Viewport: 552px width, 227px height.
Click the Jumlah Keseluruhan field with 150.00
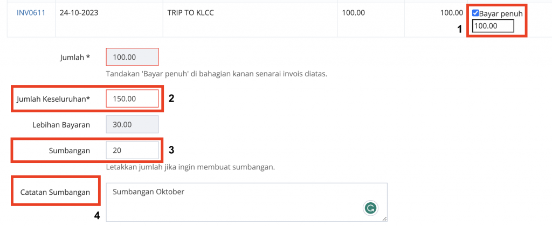[132, 98]
